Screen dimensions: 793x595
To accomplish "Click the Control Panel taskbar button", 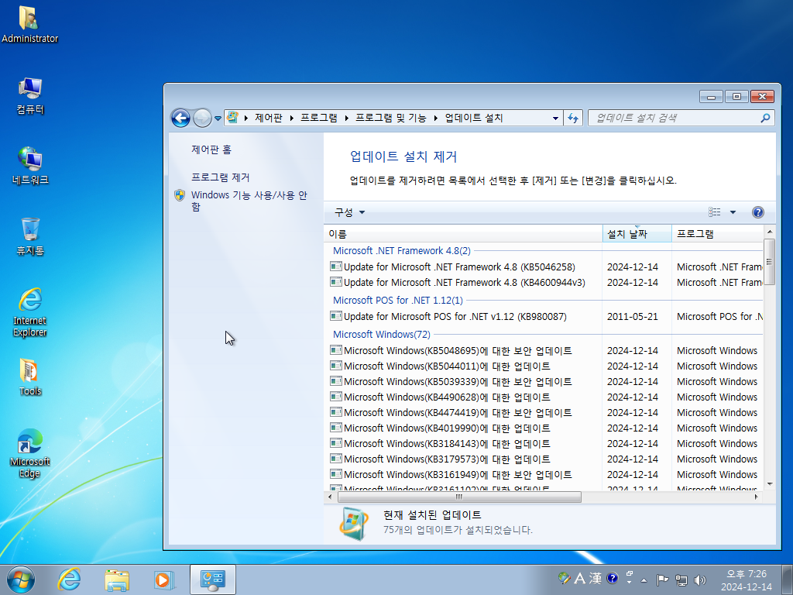I will pos(213,580).
